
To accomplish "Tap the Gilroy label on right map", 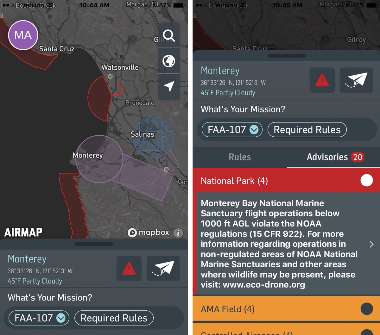I will click(357, 40).
